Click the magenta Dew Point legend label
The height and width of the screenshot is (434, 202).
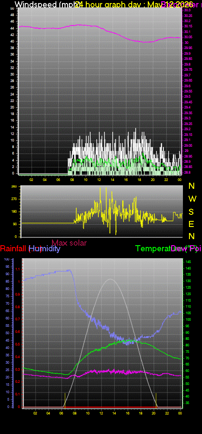185,249
